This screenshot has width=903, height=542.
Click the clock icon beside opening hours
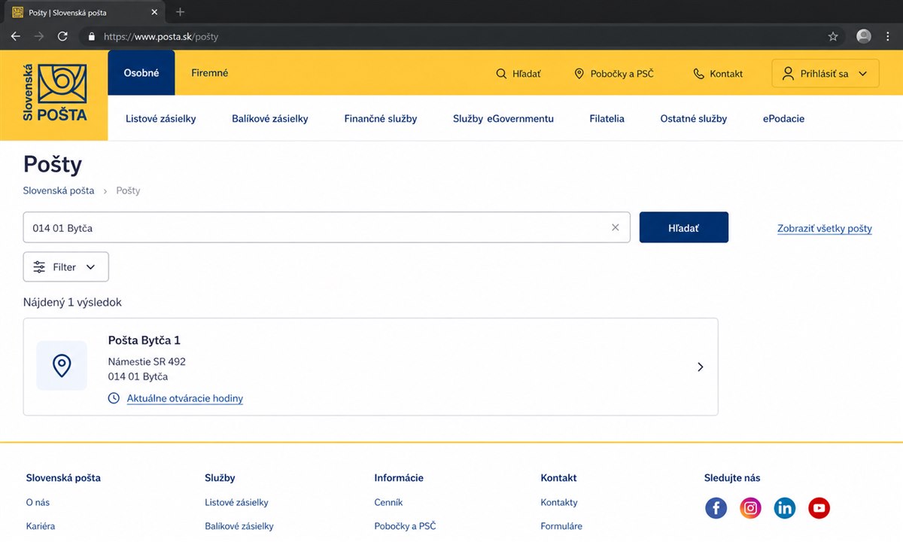(114, 398)
